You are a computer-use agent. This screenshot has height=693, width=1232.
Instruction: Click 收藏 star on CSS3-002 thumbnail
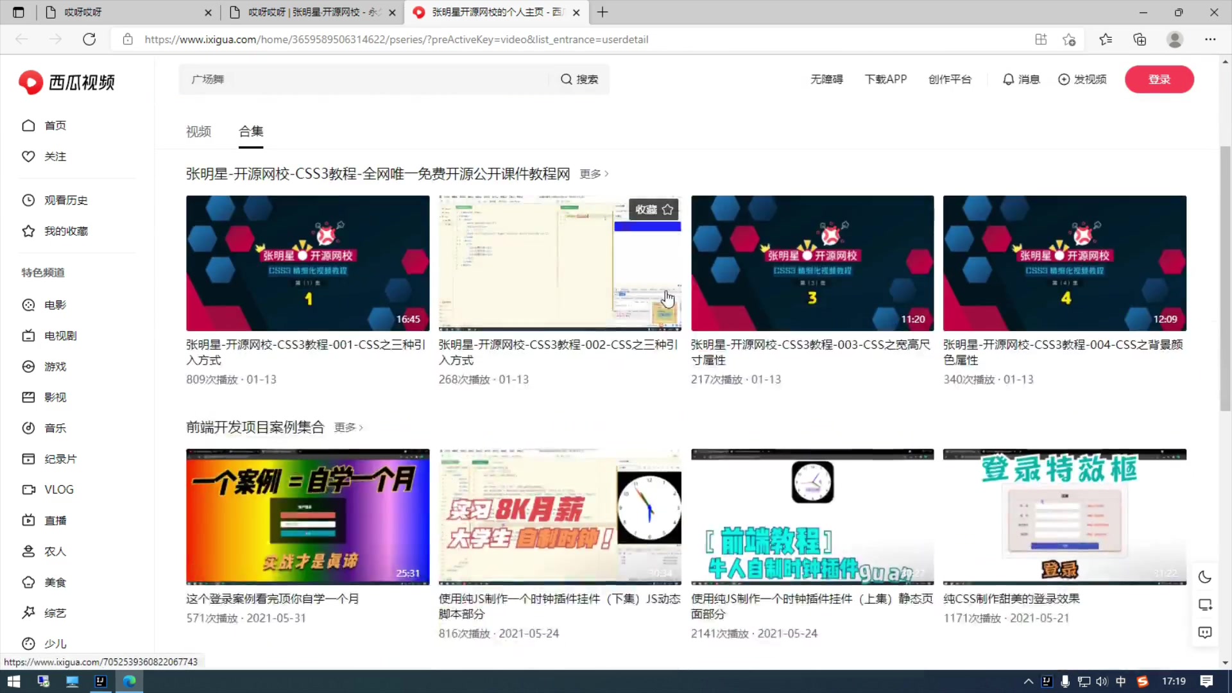coord(654,209)
